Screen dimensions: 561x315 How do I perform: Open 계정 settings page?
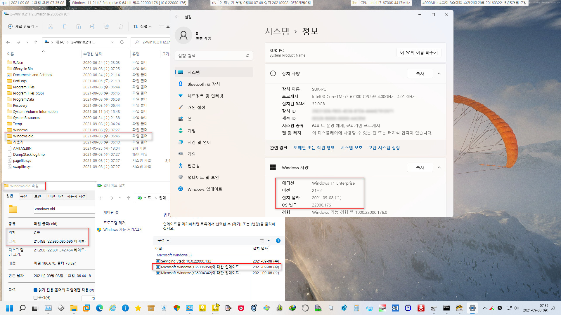click(x=214, y=131)
